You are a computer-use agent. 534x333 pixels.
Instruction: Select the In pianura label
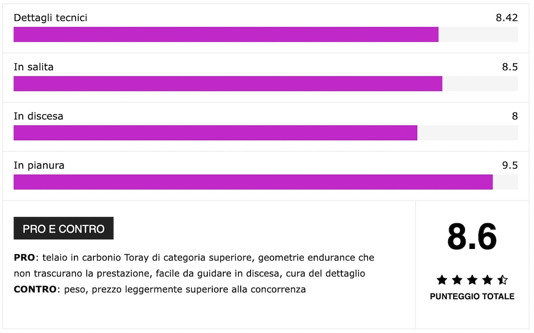(x=39, y=165)
